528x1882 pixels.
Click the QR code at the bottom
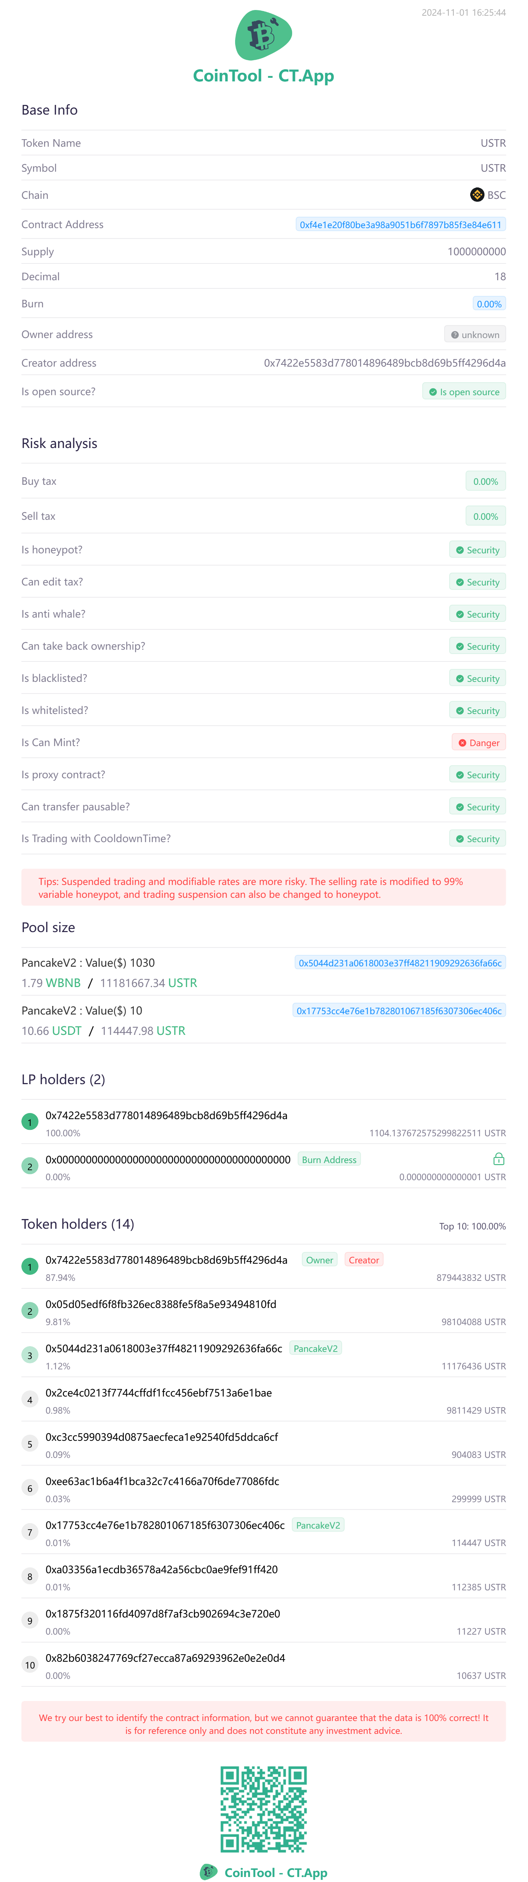coord(264,1809)
